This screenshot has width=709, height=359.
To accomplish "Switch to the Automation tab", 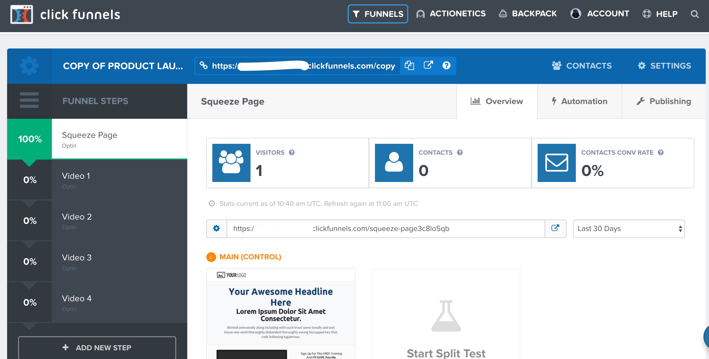I will pyautogui.click(x=579, y=101).
